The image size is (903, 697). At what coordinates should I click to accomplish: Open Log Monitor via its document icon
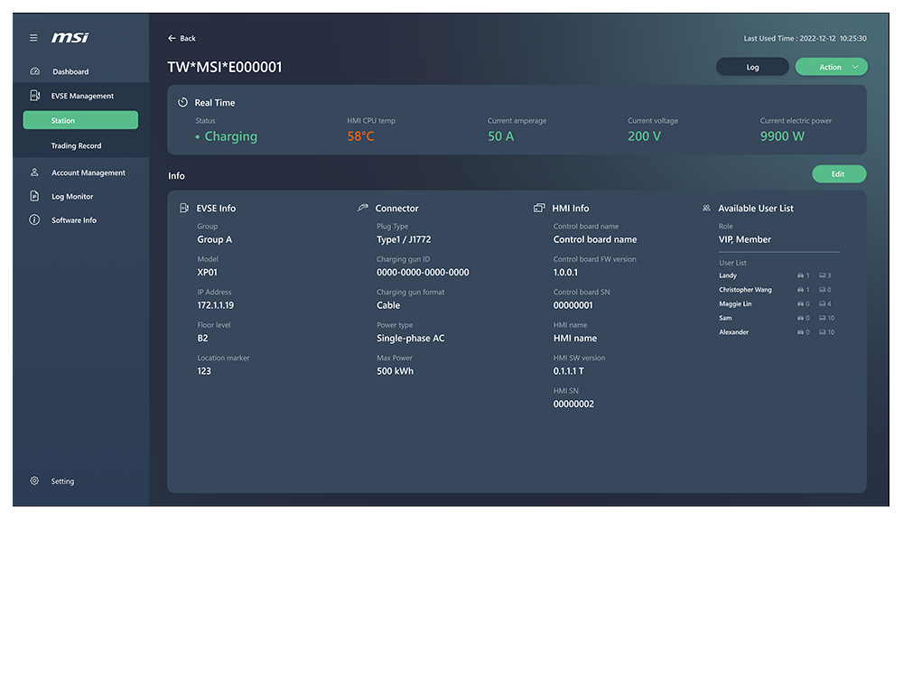[x=34, y=196]
